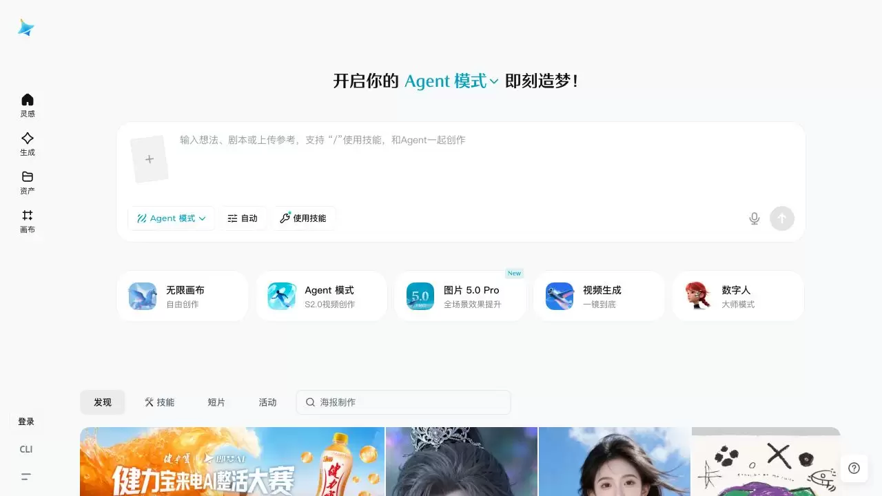
Task: Open the 灵感 home section
Action: tap(28, 105)
